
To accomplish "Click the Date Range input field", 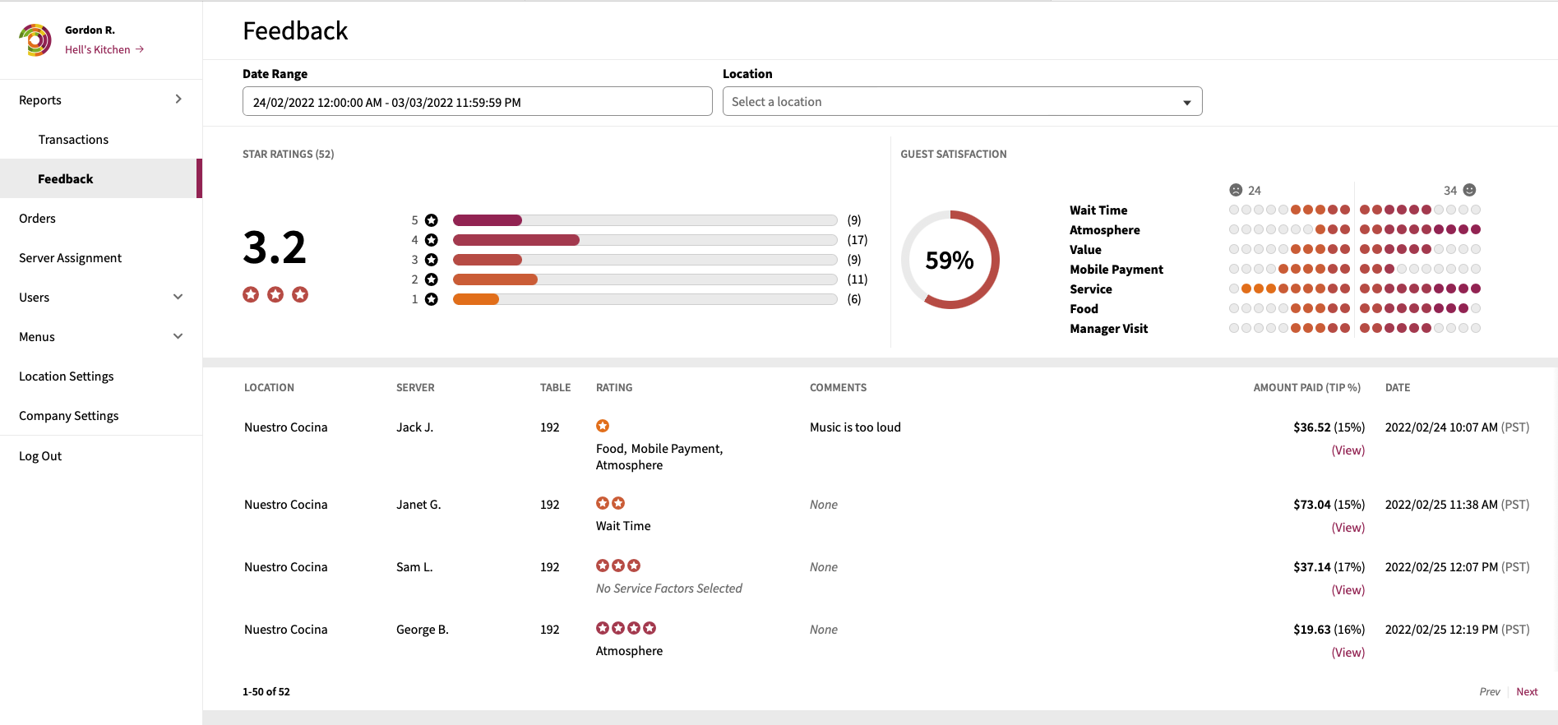I will [x=478, y=101].
